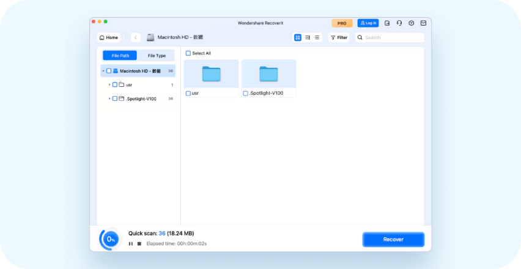The image size is (521, 269).
Task: Select the File Type tab
Action: (157, 56)
